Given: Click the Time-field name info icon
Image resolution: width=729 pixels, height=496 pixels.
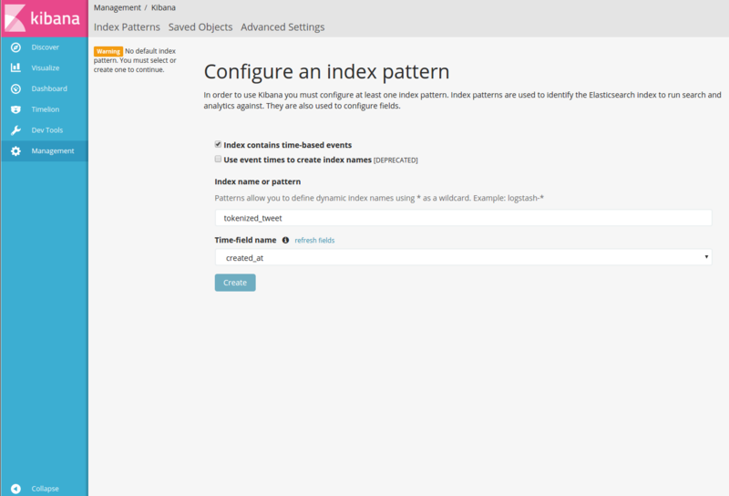Looking at the screenshot, I should [285, 240].
